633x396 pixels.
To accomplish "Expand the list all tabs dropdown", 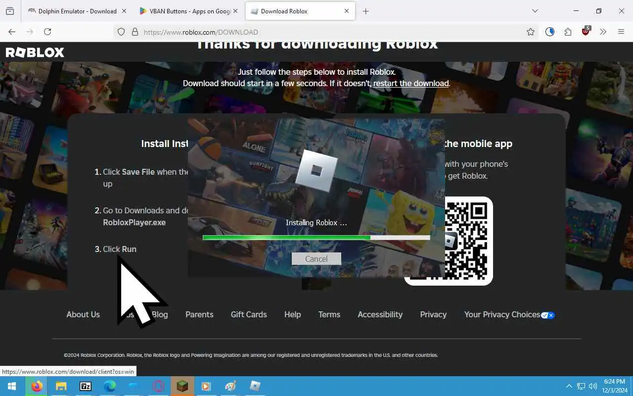I will [x=535, y=11].
